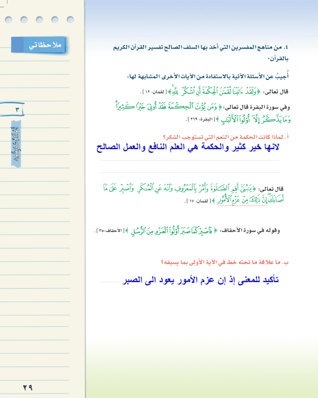Click the phrase "وفي سورة البقرة قال تعالى"

tap(256, 107)
